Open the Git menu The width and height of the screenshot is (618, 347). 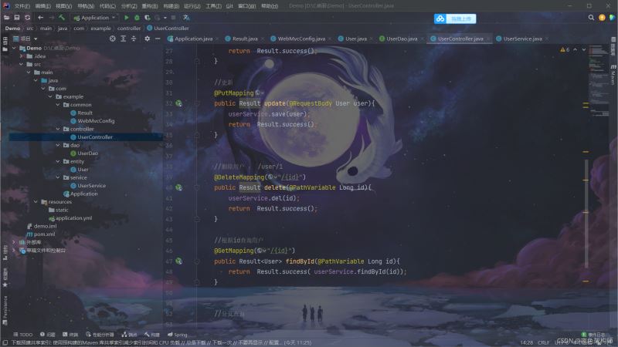tap(229, 6)
